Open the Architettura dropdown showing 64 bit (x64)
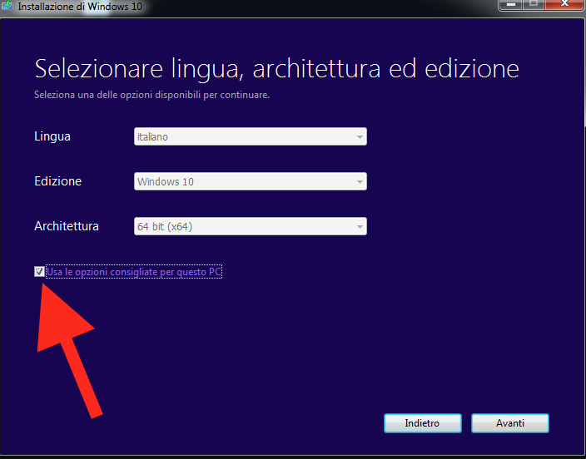This screenshot has width=586, height=459. click(251, 226)
